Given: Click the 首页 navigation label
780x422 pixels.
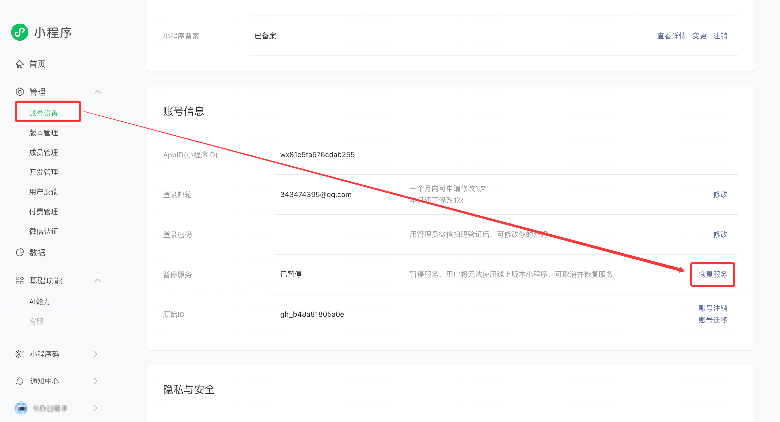Looking at the screenshot, I should (x=37, y=64).
